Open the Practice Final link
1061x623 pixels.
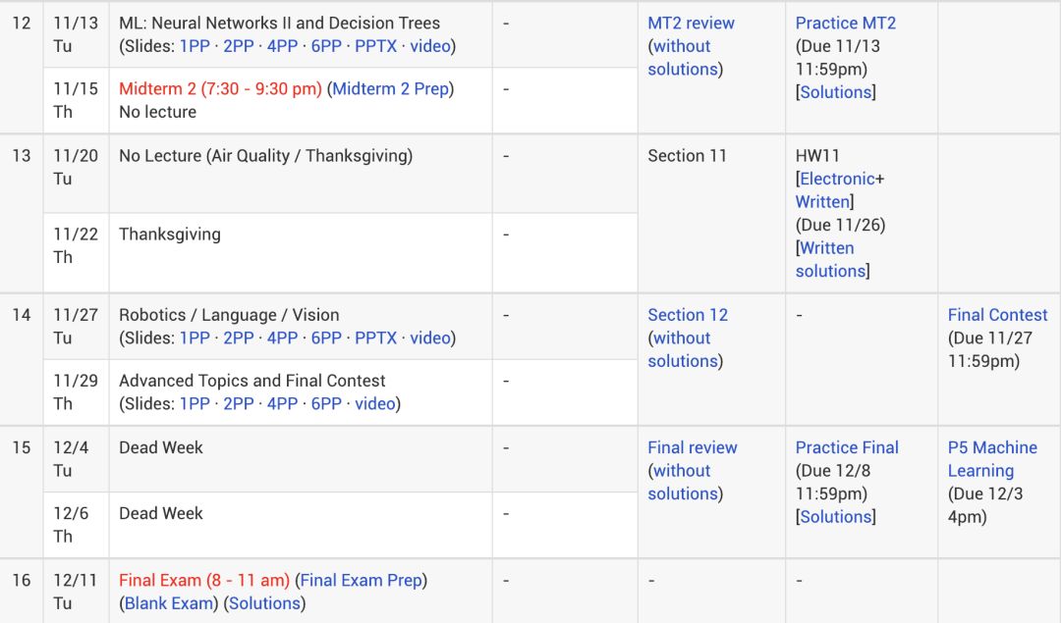[x=847, y=447]
